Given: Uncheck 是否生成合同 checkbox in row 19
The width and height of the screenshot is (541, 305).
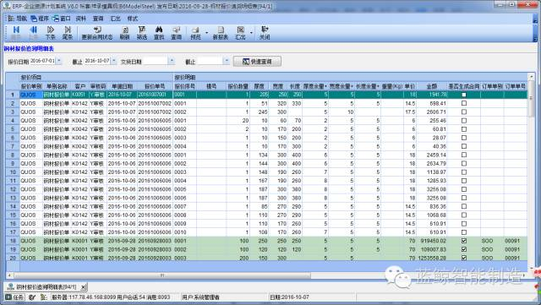Looking at the screenshot, I should [464, 249].
